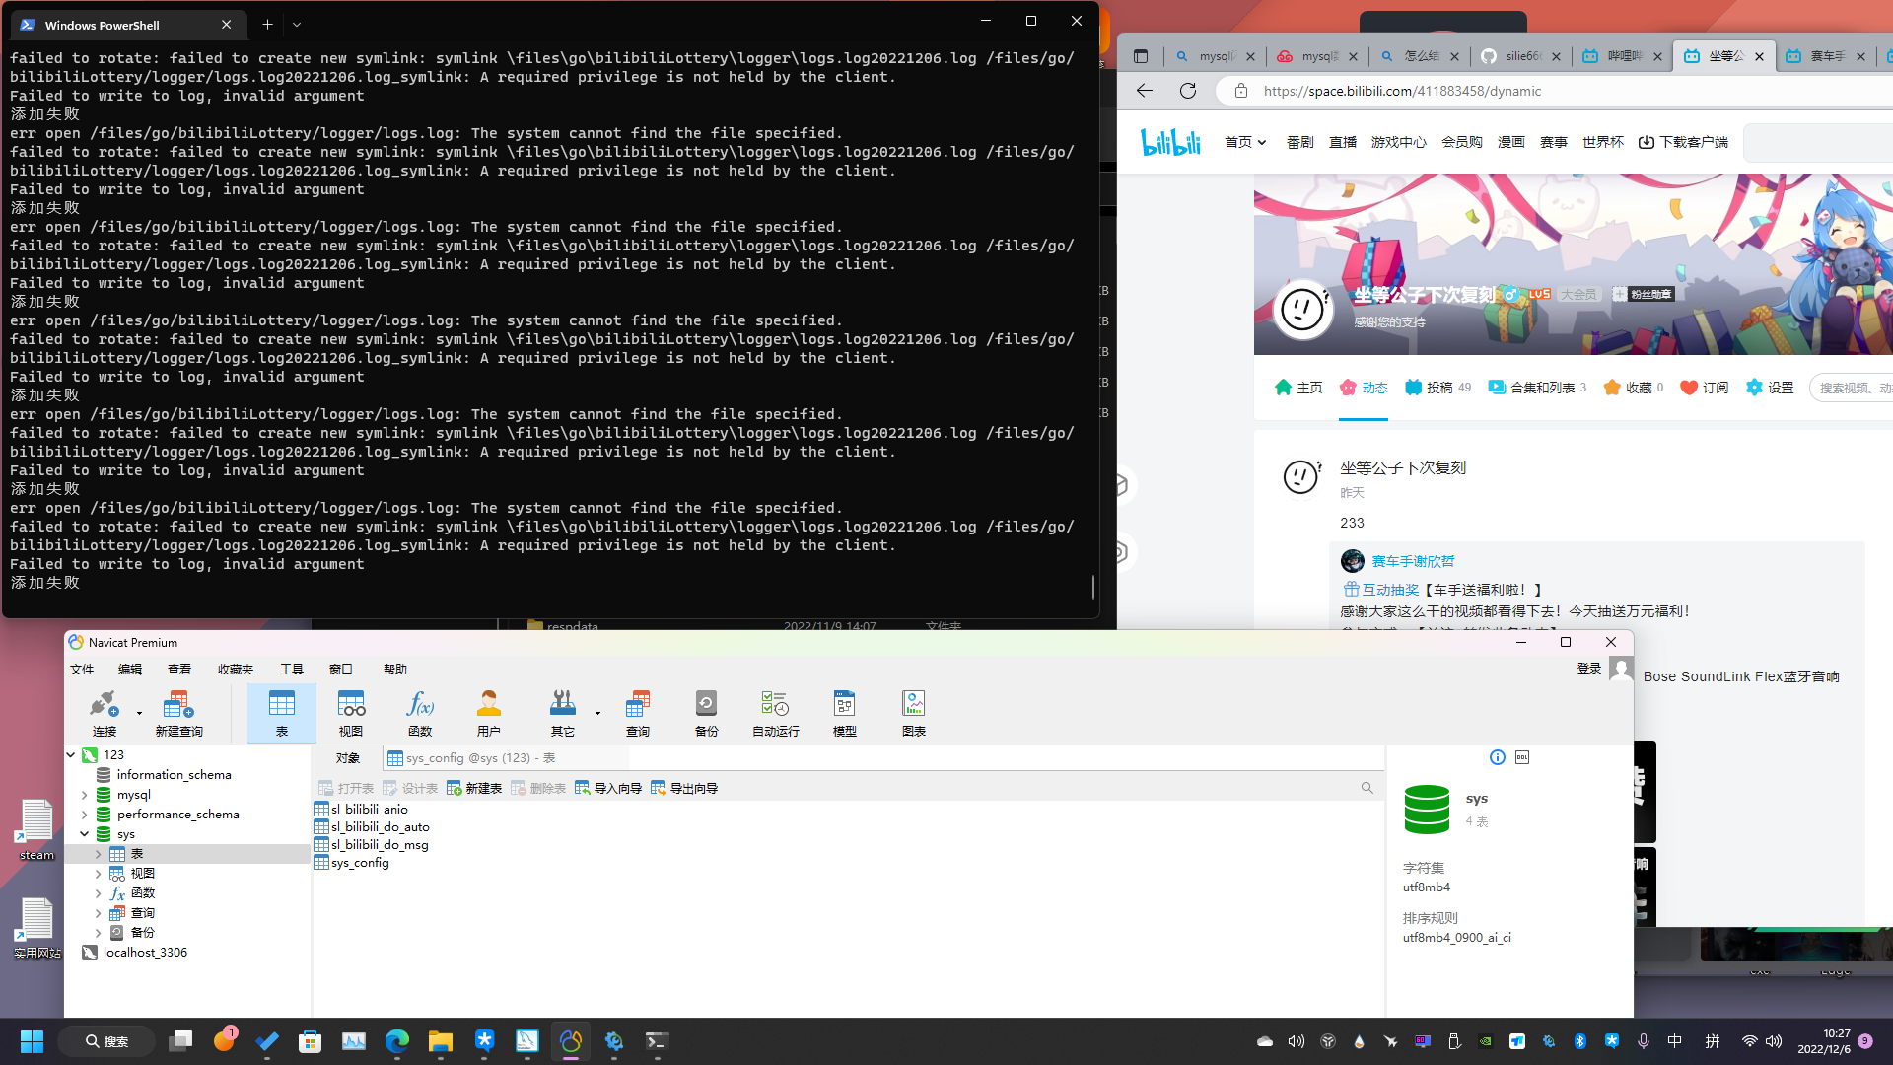Image resolution: width=1893 pixels, height=1065 pixels.
Task: Open the File menu in Navicat
Action: 82,670
